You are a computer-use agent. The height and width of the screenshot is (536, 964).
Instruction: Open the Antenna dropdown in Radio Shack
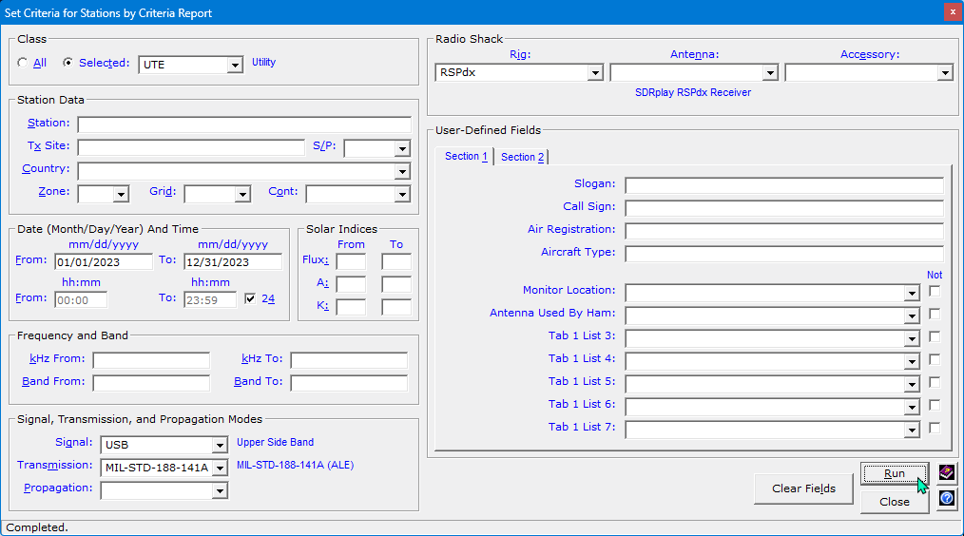769,72
